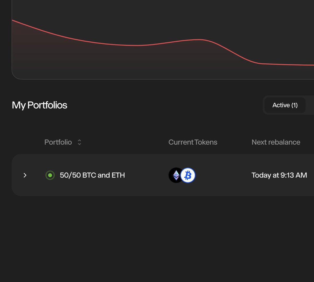Click the Current Tokens column header
Viewport: 314px width, 282px height.
point(193,142)
